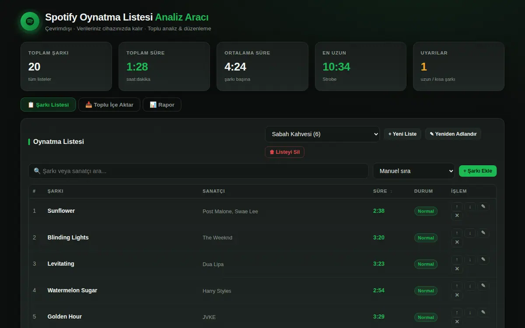
Task: Move Levitating up using the arrow
Action: (457, 259)
